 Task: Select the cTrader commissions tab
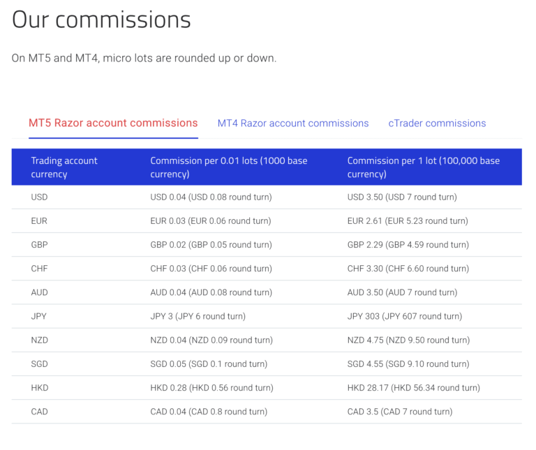437,123
